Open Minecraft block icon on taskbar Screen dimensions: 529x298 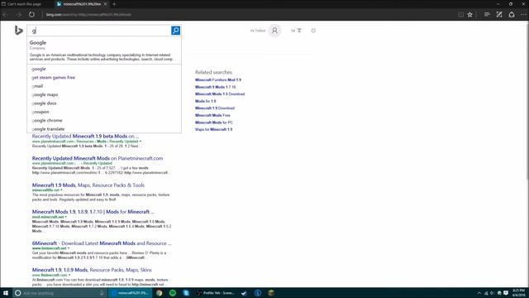coord(271,293)
